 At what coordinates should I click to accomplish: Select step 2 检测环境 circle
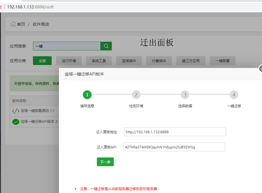click(x=136, y=95)
